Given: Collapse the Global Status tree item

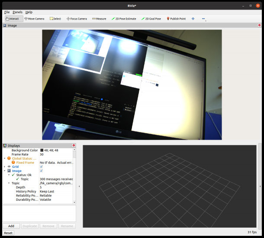Looking at the screenshot, I should coord(4,158).
